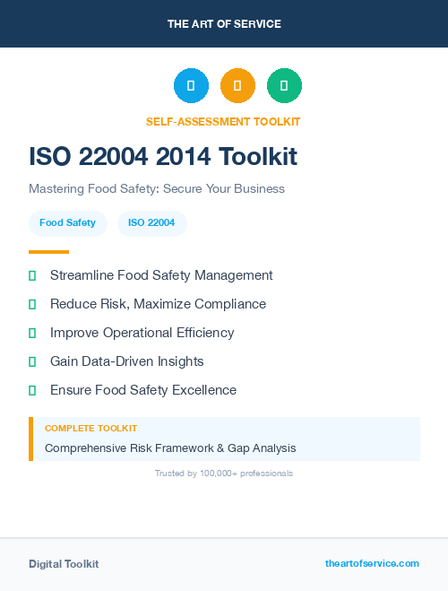Image resolution: width=448 pixels, height=591 pixels.
Task: Click Trusted by 100,000+ professionals text
Action: [224, 474]
